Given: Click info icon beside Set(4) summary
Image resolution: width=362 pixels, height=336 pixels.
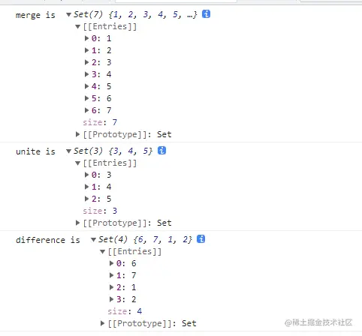Looking at the screenshot, I should click(201, 239).
